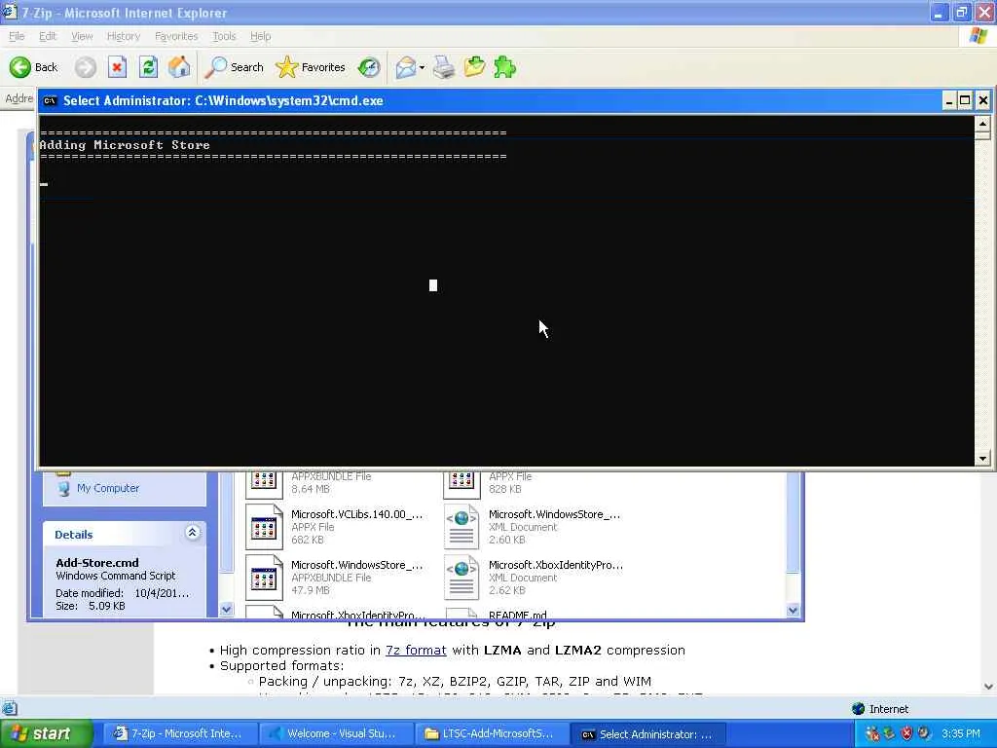997x748 pixels.
Task: Click the Stop loading red X icon
Action: coord(117,67)
